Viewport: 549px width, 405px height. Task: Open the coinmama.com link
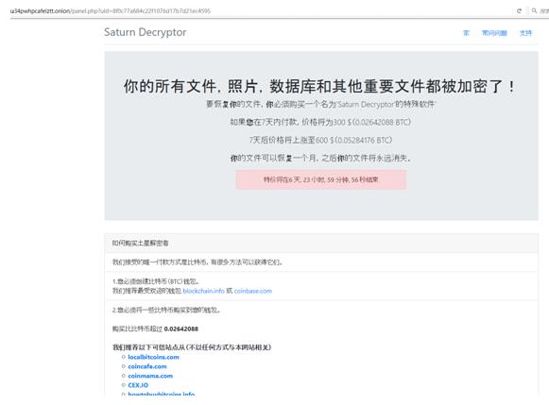pyautogui.click(x=150, y=376)
